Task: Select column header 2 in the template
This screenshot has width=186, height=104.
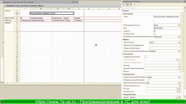Action: [41, 9]
